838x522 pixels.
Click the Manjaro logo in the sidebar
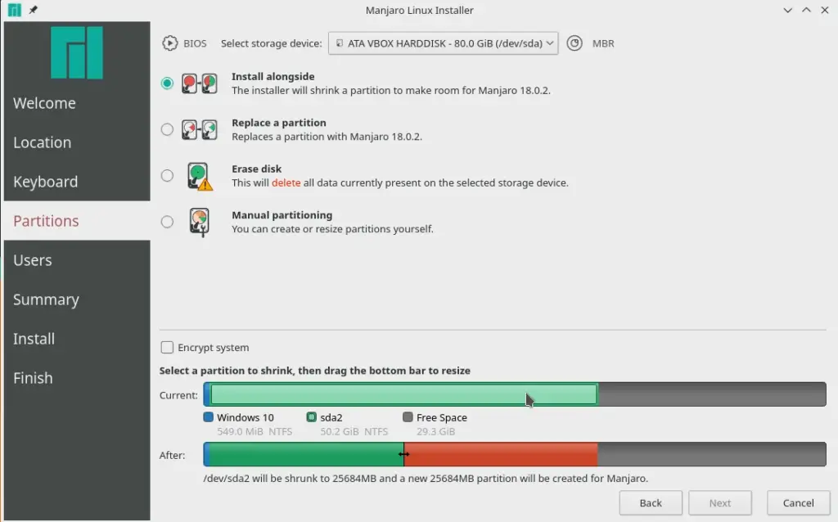point(77,53)
